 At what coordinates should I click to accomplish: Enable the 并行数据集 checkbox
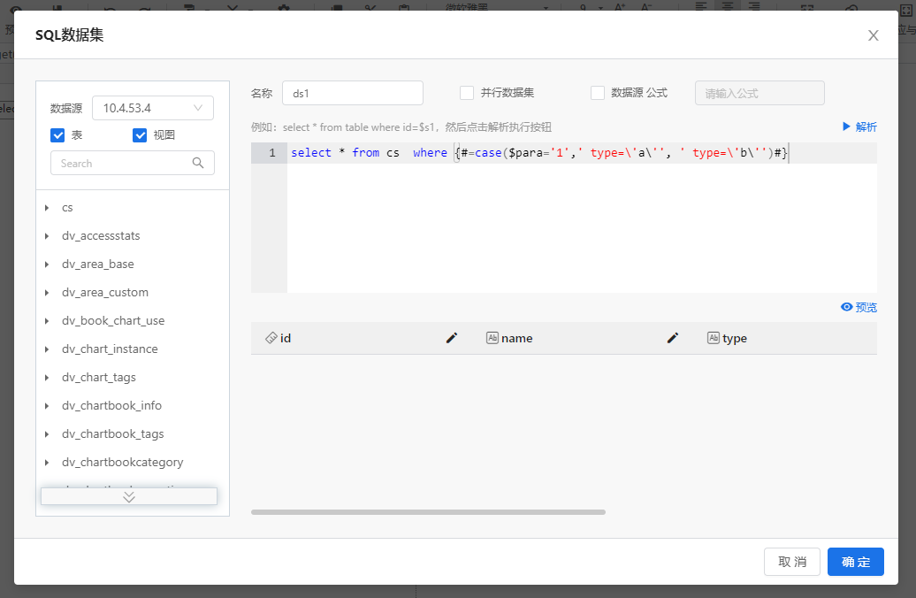[467, 93]
